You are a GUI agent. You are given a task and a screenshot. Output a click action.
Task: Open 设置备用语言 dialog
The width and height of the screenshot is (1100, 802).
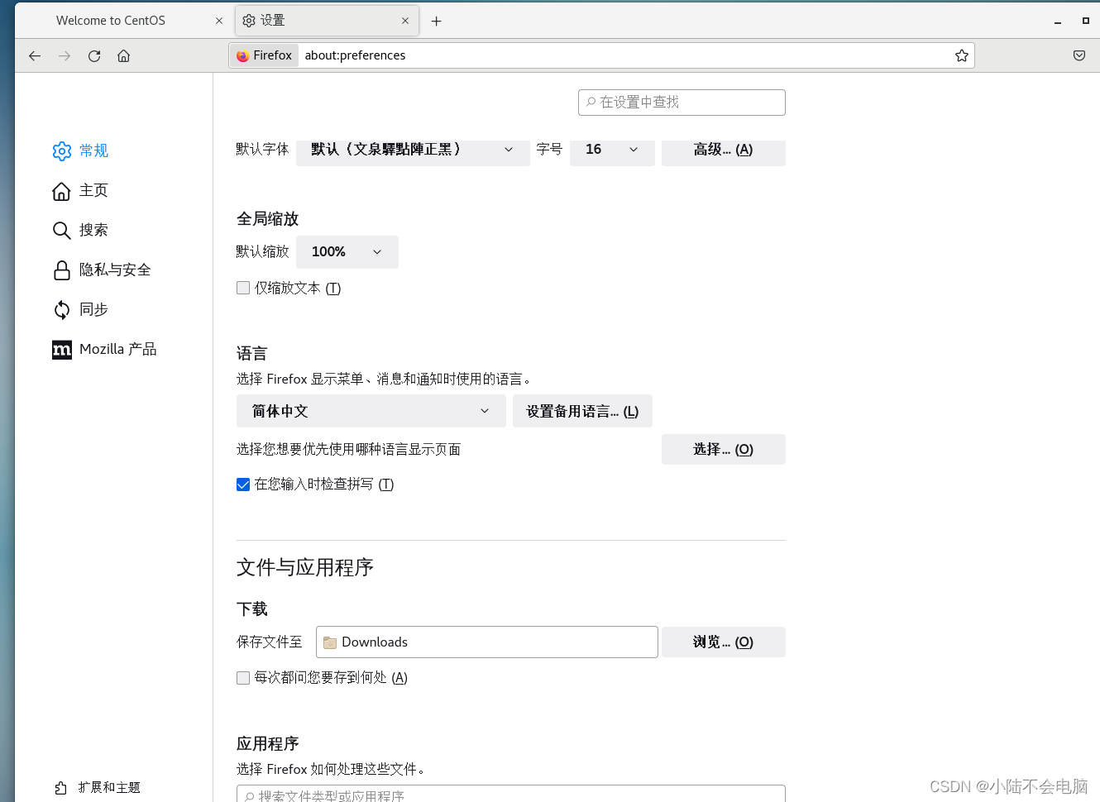coord(582,411)
